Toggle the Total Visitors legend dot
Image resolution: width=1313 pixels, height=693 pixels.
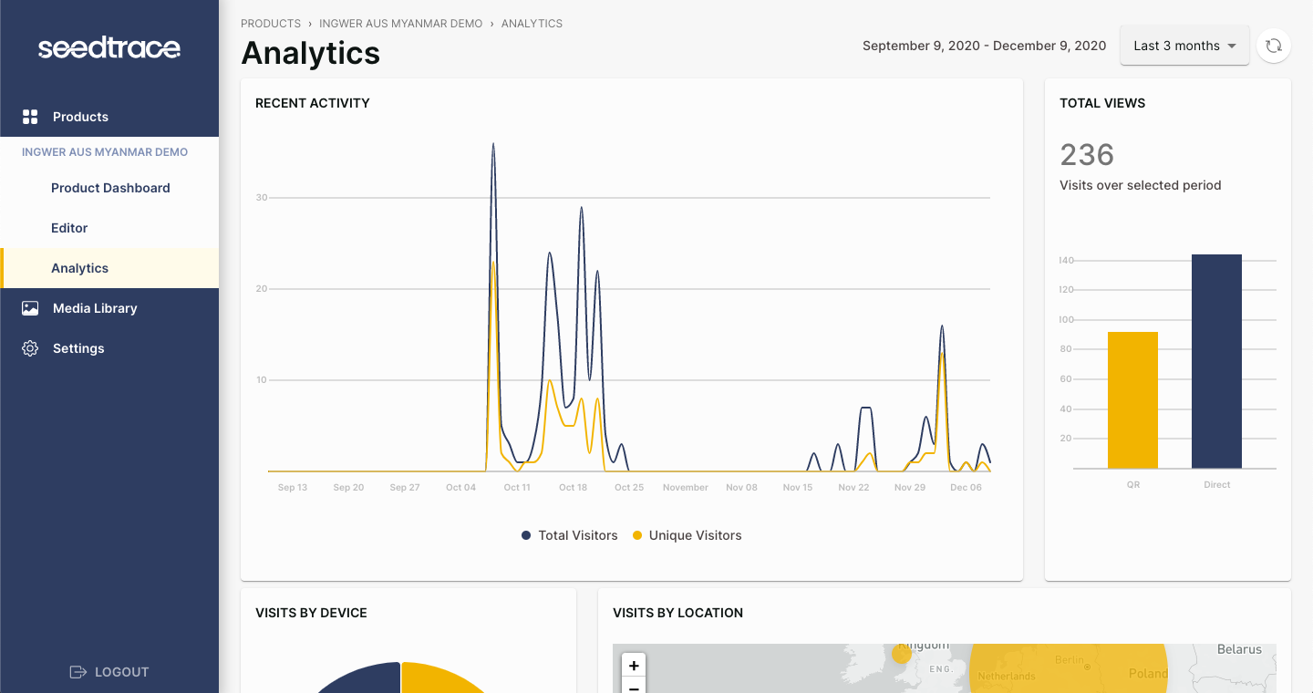point(526,535)
